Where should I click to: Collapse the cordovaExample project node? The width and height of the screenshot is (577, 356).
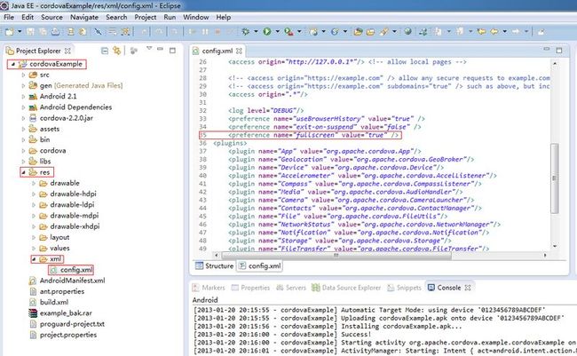(13, 64)
